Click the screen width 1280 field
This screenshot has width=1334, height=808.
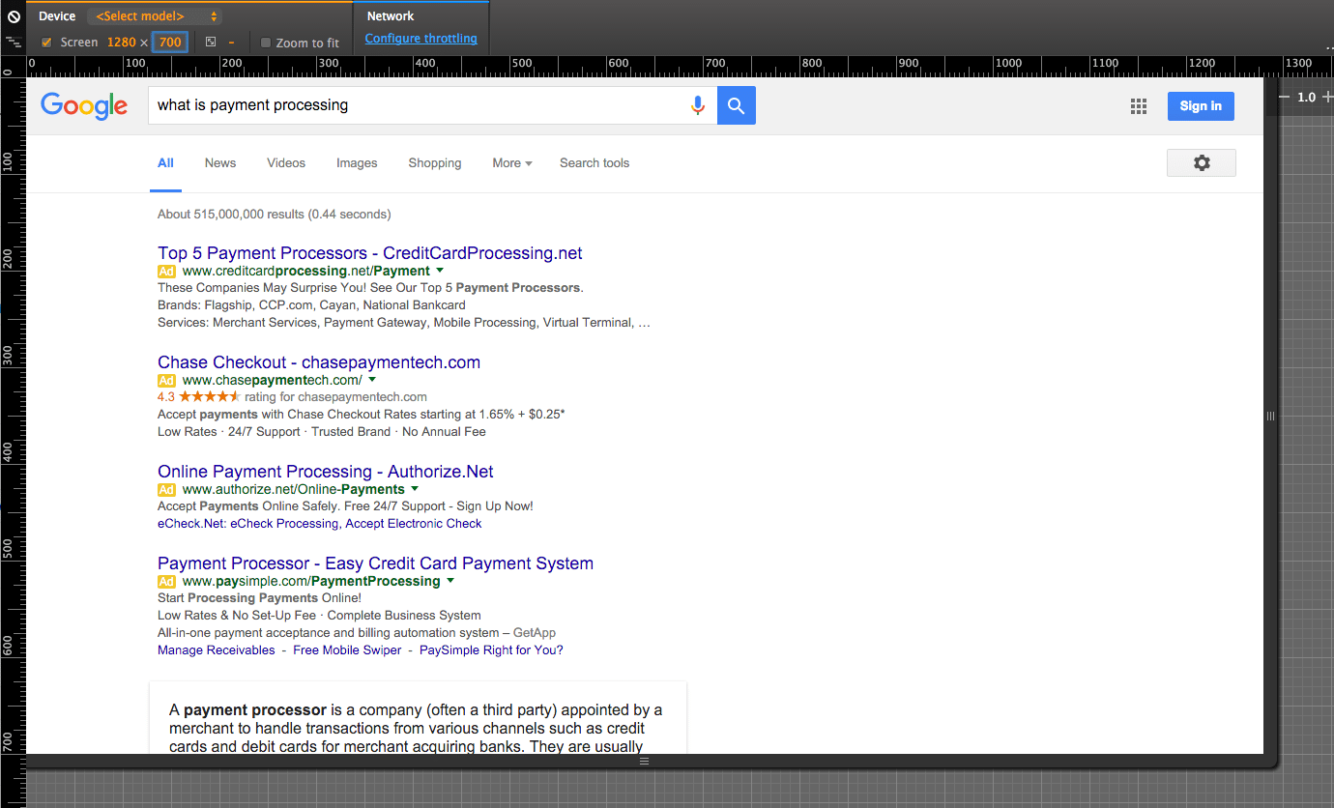coord(121,43)
